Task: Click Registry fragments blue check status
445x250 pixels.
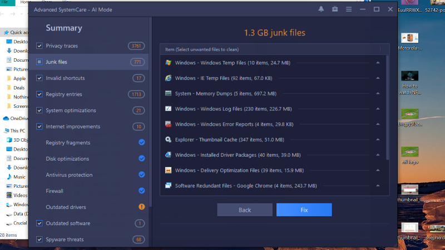Action: click(x=142, y=142)
